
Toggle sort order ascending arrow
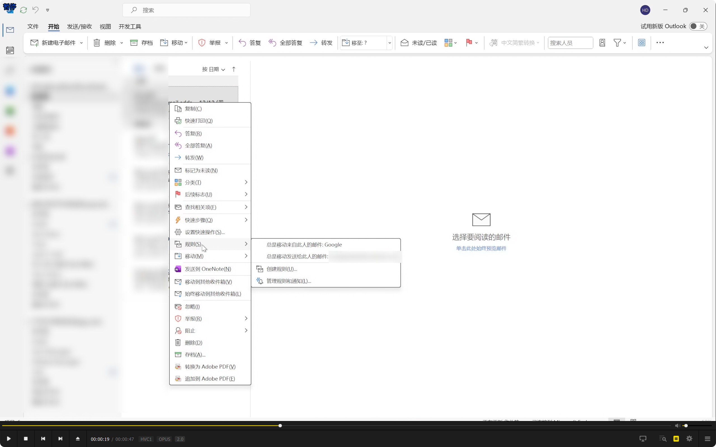click(x=234, y=69)
